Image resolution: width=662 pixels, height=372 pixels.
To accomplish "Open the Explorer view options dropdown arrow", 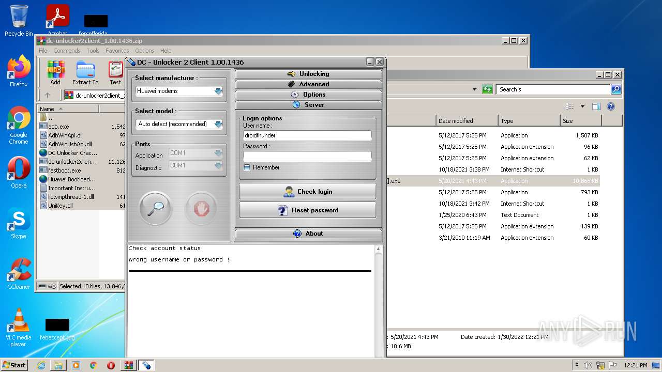I will tap(582, 106).
